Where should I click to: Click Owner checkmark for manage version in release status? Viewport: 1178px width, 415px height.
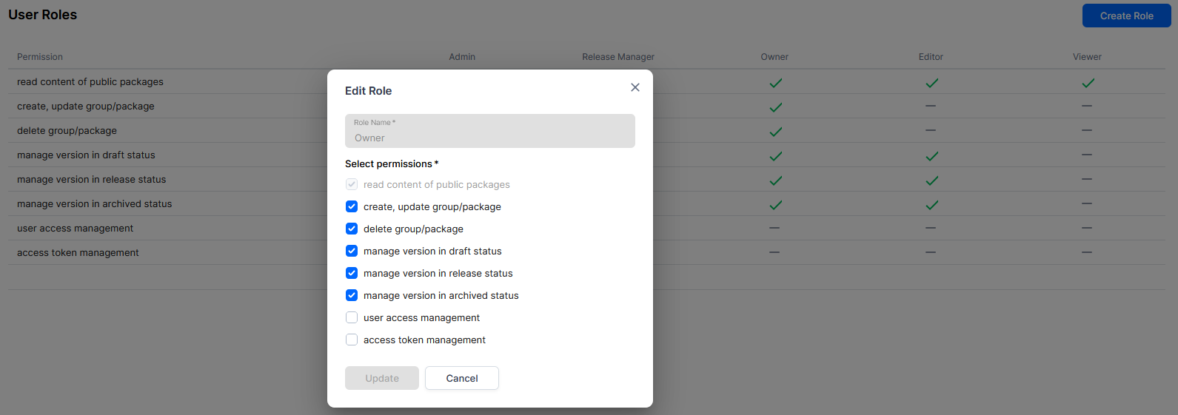pyautogui.click(x=775, y=180)
